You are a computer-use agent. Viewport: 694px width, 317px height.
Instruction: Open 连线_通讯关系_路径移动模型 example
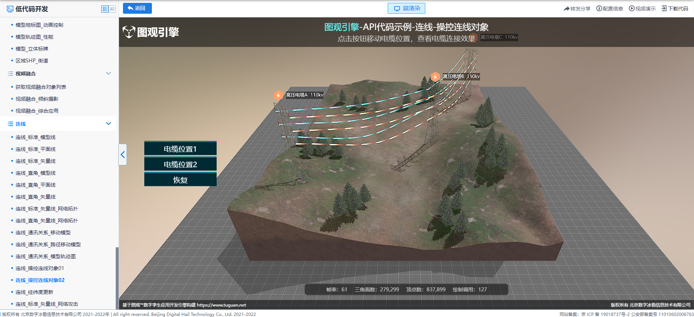click(48, 244)
